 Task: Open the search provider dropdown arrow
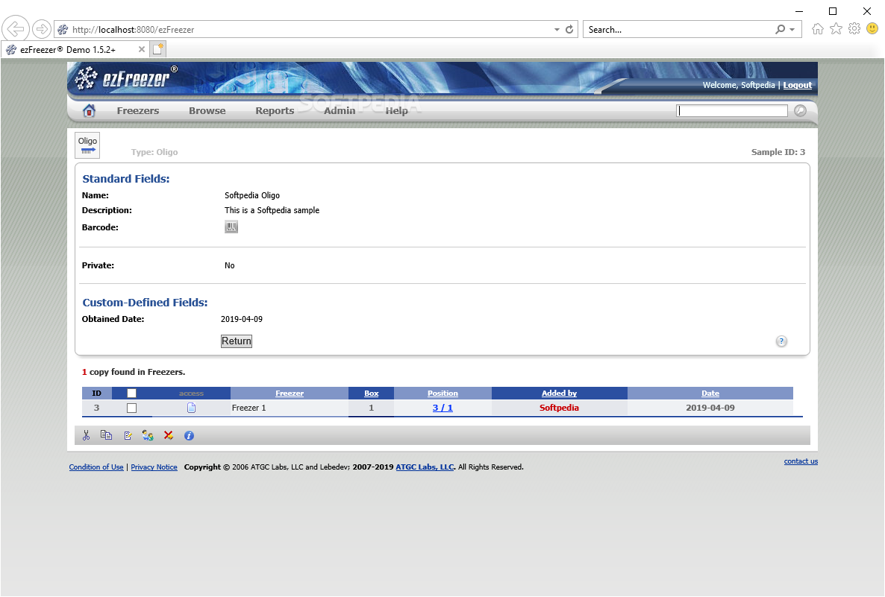click(x=792, y=29)
